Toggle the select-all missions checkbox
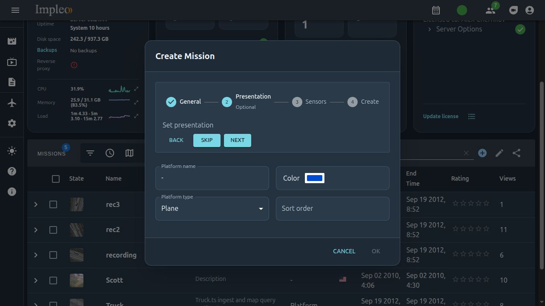The height and width of the screenshot is (306, 545). [x=56, y=179]
